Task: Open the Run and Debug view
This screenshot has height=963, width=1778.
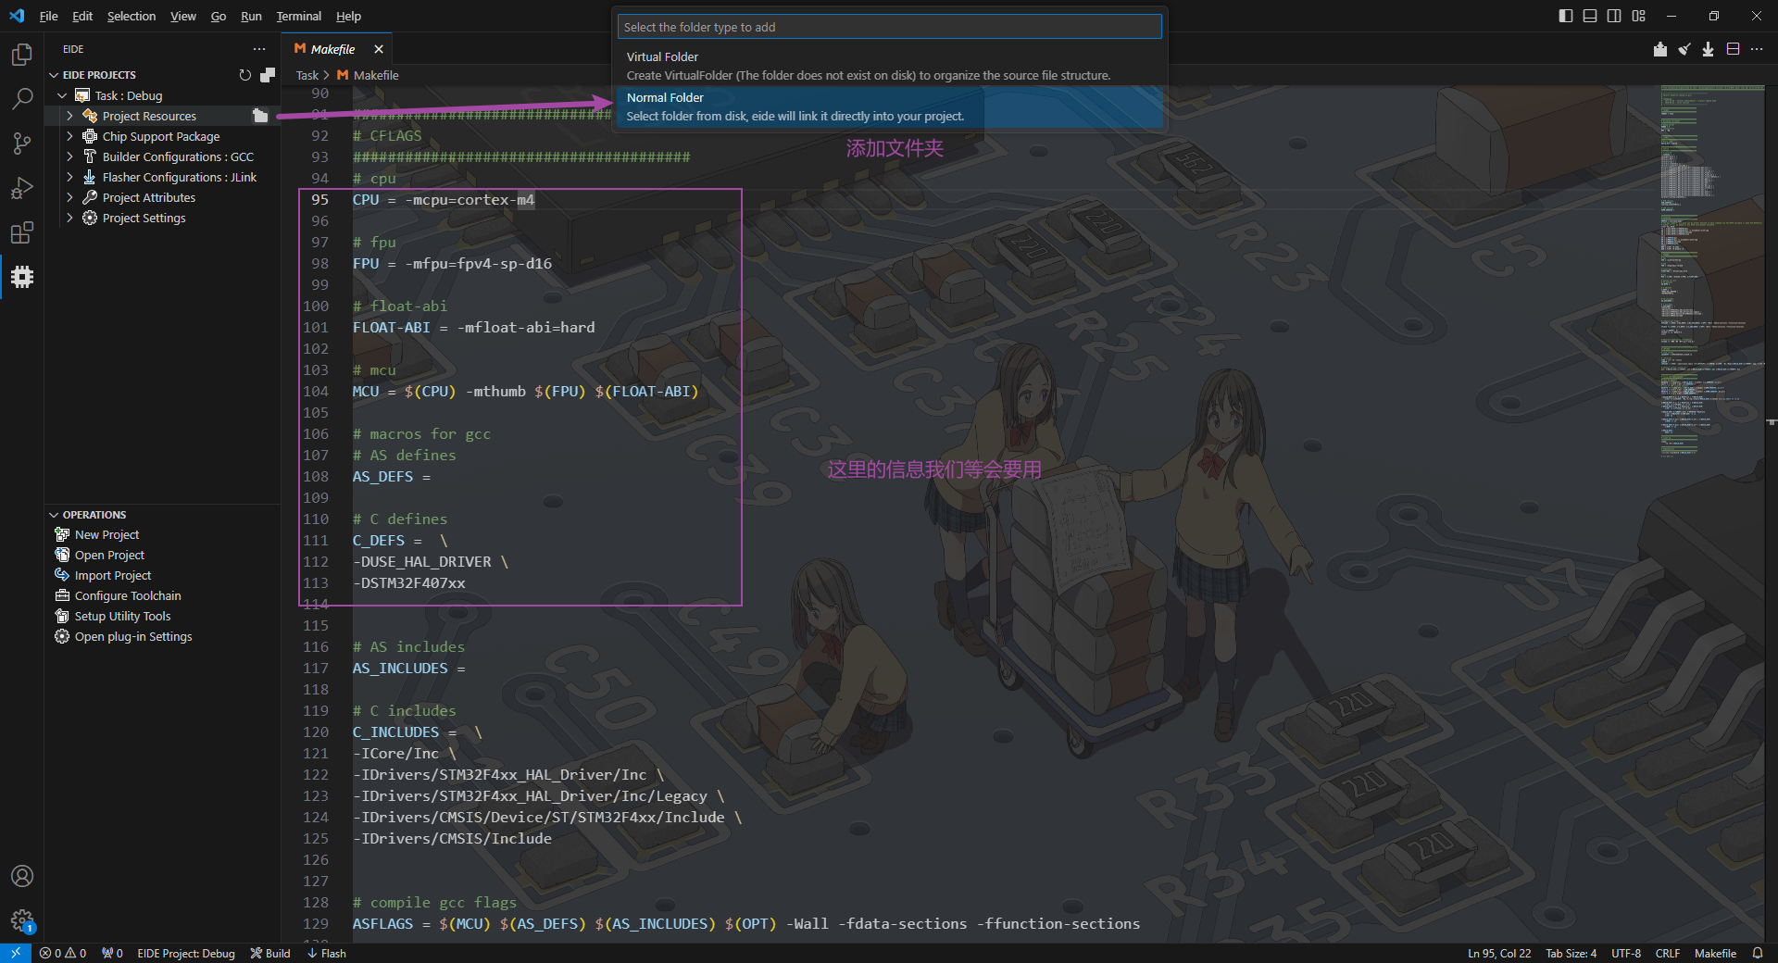Action: (21, 188)
